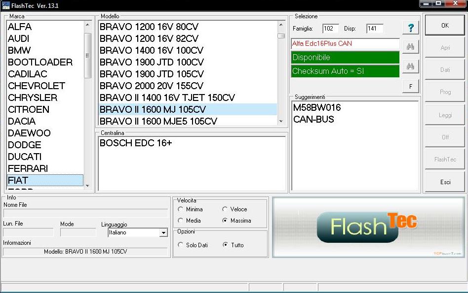Select Veloce speed option
The image size is (468, 293).
225,209
